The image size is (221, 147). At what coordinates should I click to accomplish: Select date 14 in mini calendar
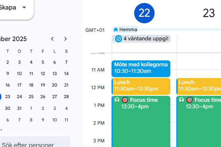point(66,73)
